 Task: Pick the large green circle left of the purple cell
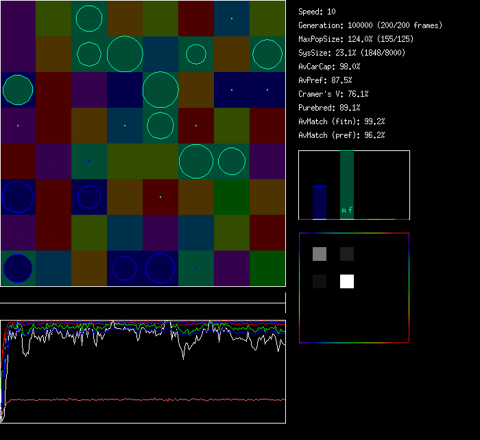pyautogui.click(x=232, y=161)
